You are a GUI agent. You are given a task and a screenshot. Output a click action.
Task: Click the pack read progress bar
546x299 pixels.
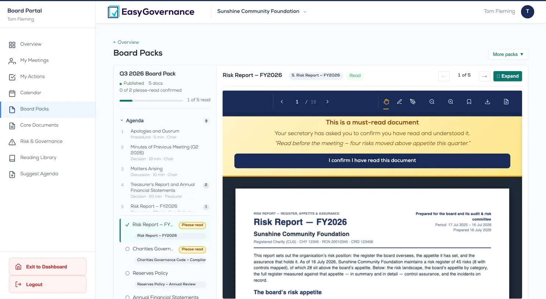(x=151, y=101)
